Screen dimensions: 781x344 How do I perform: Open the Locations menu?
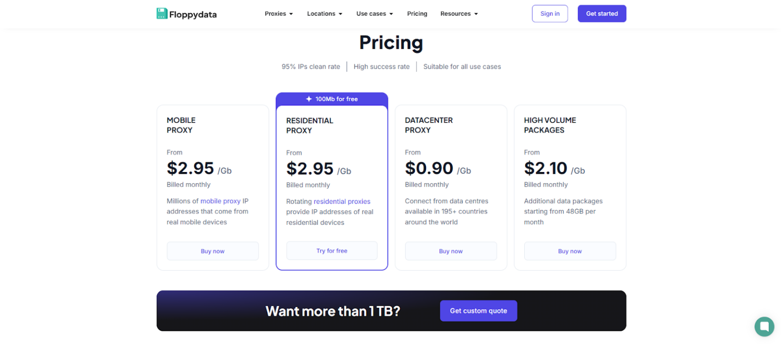(x=324, y=14)
